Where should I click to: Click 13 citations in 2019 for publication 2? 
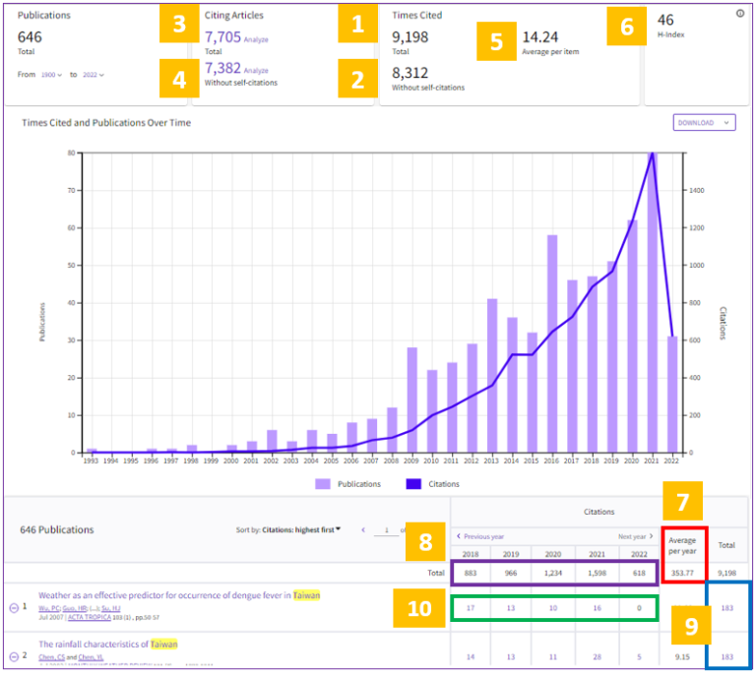[x=511, y=656]
